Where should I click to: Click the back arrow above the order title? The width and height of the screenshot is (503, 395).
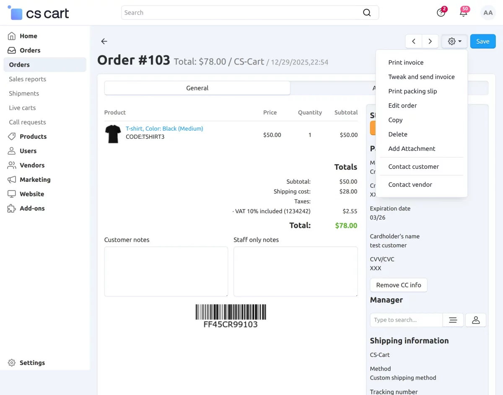click(104, 41)
